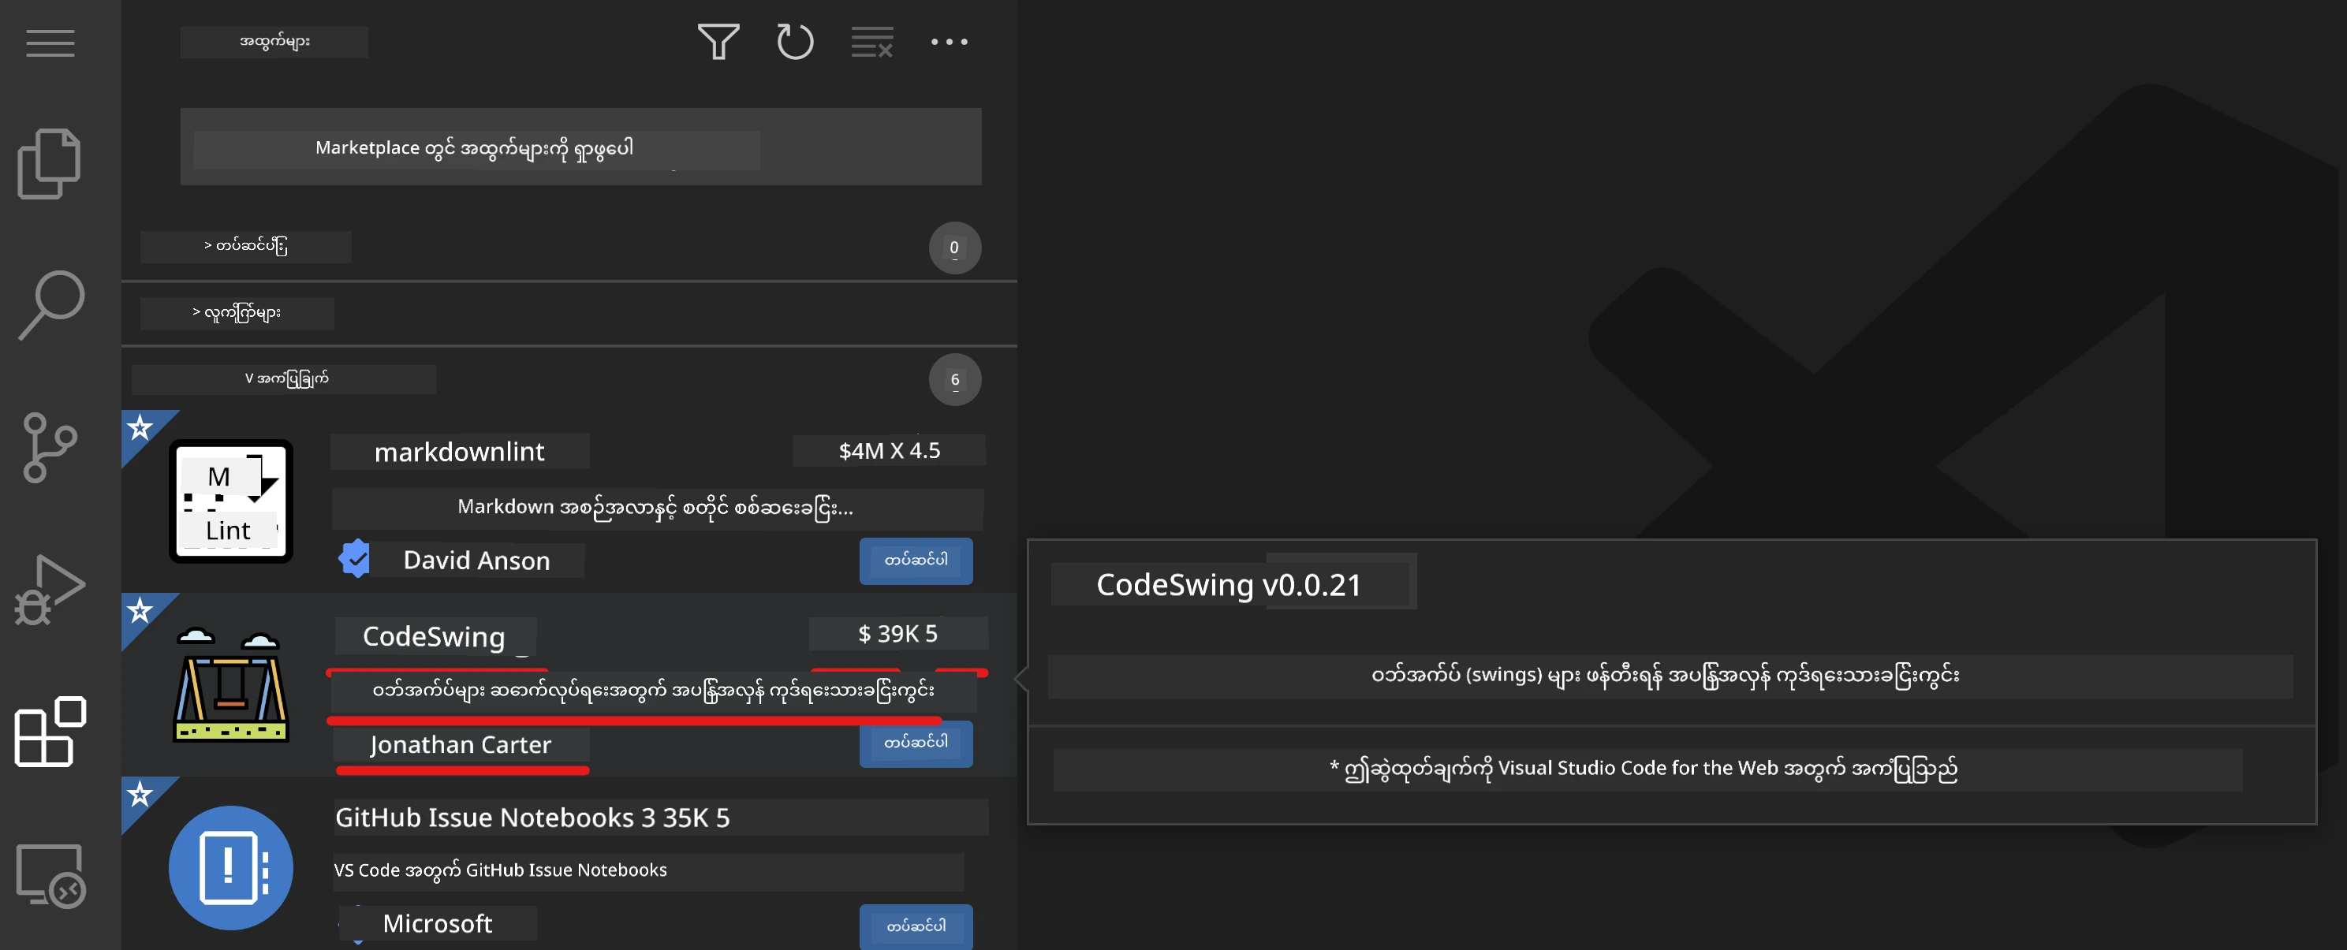Click the verified publisher badge beside David Anson
2347x950 pixels.
click(x=354, y=559)
